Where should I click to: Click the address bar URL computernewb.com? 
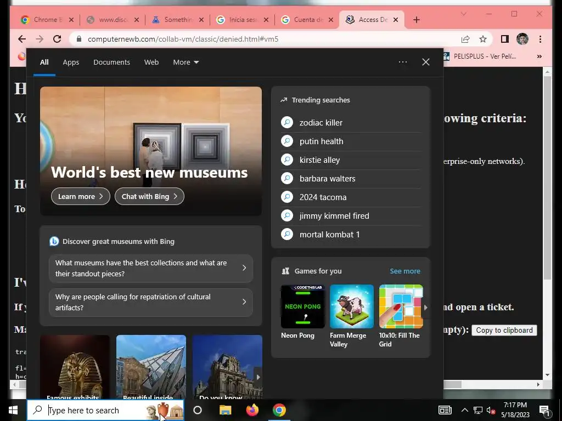click(183, 39)
